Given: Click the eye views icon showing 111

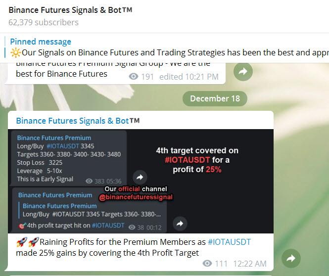Looking at the screenshot, I should click(208, 264).
